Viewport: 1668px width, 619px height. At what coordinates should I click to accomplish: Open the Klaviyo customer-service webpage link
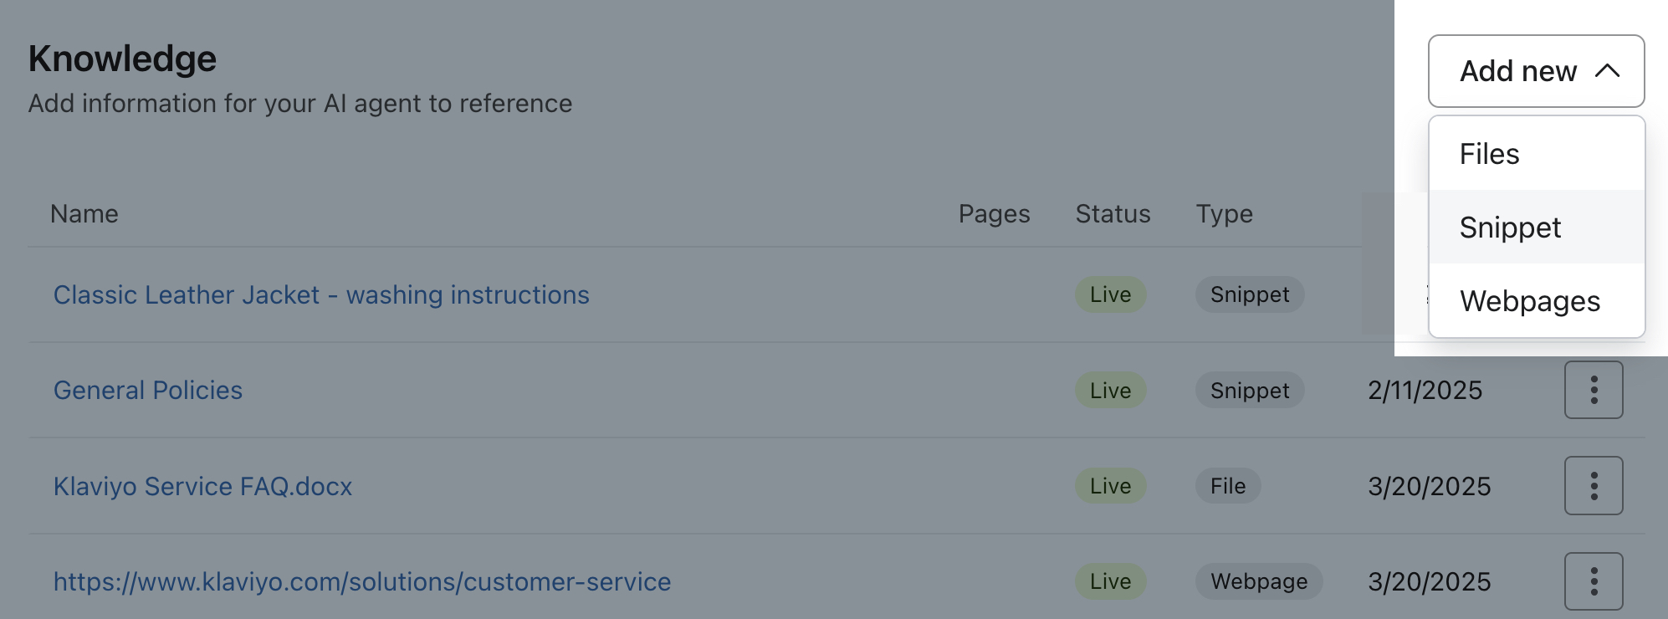pos(361,581)
